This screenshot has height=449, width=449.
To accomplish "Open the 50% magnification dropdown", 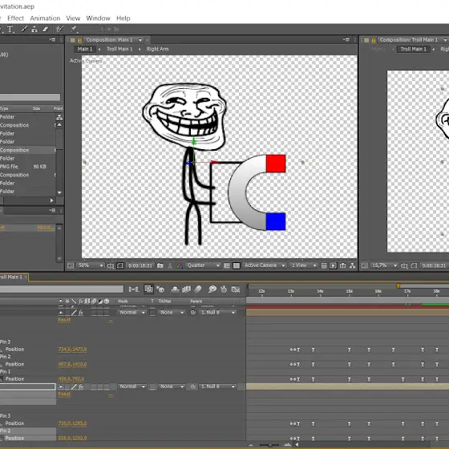I will (x=91, y=265).
